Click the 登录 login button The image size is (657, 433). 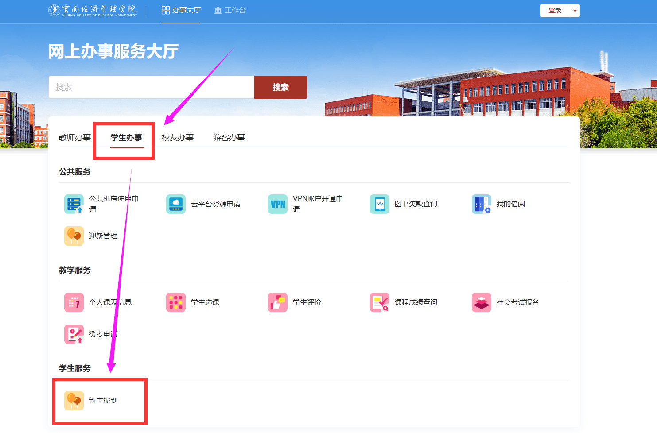point(555,11)
